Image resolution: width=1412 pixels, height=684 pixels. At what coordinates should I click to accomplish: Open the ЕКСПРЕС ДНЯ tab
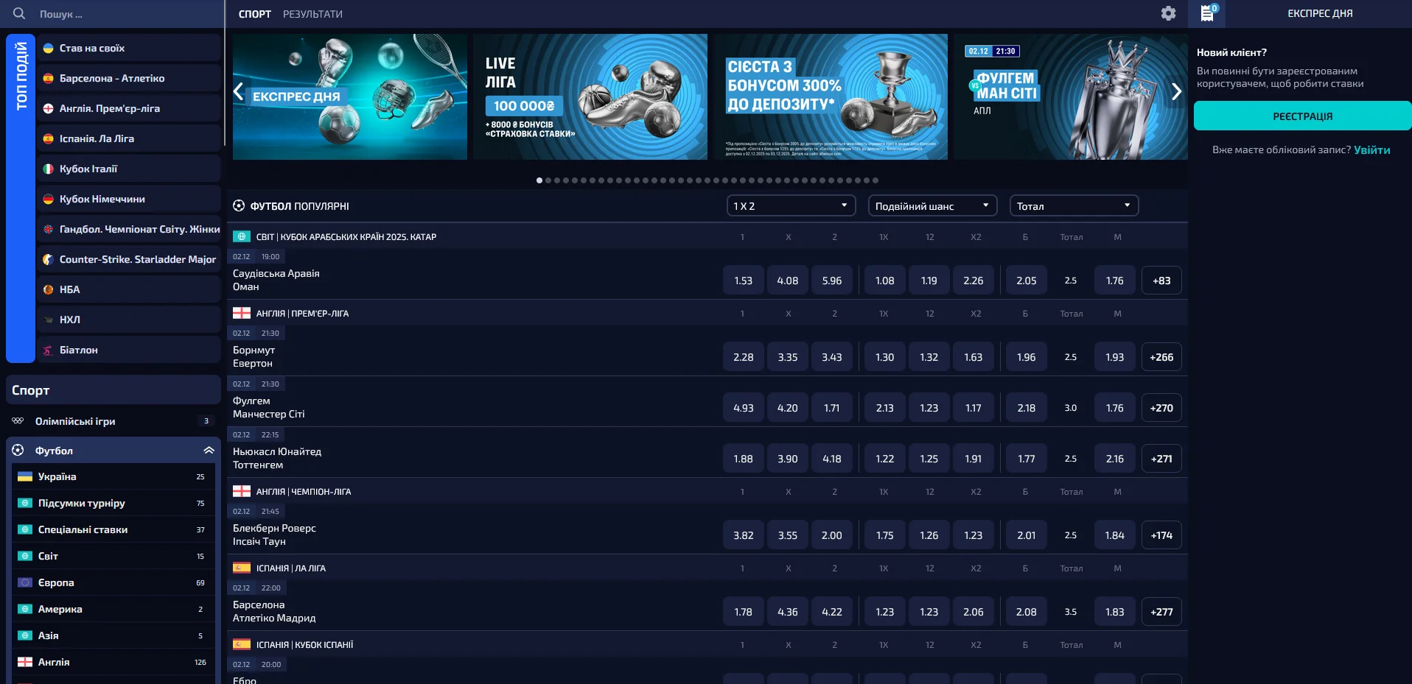(x=1319, y=13)
